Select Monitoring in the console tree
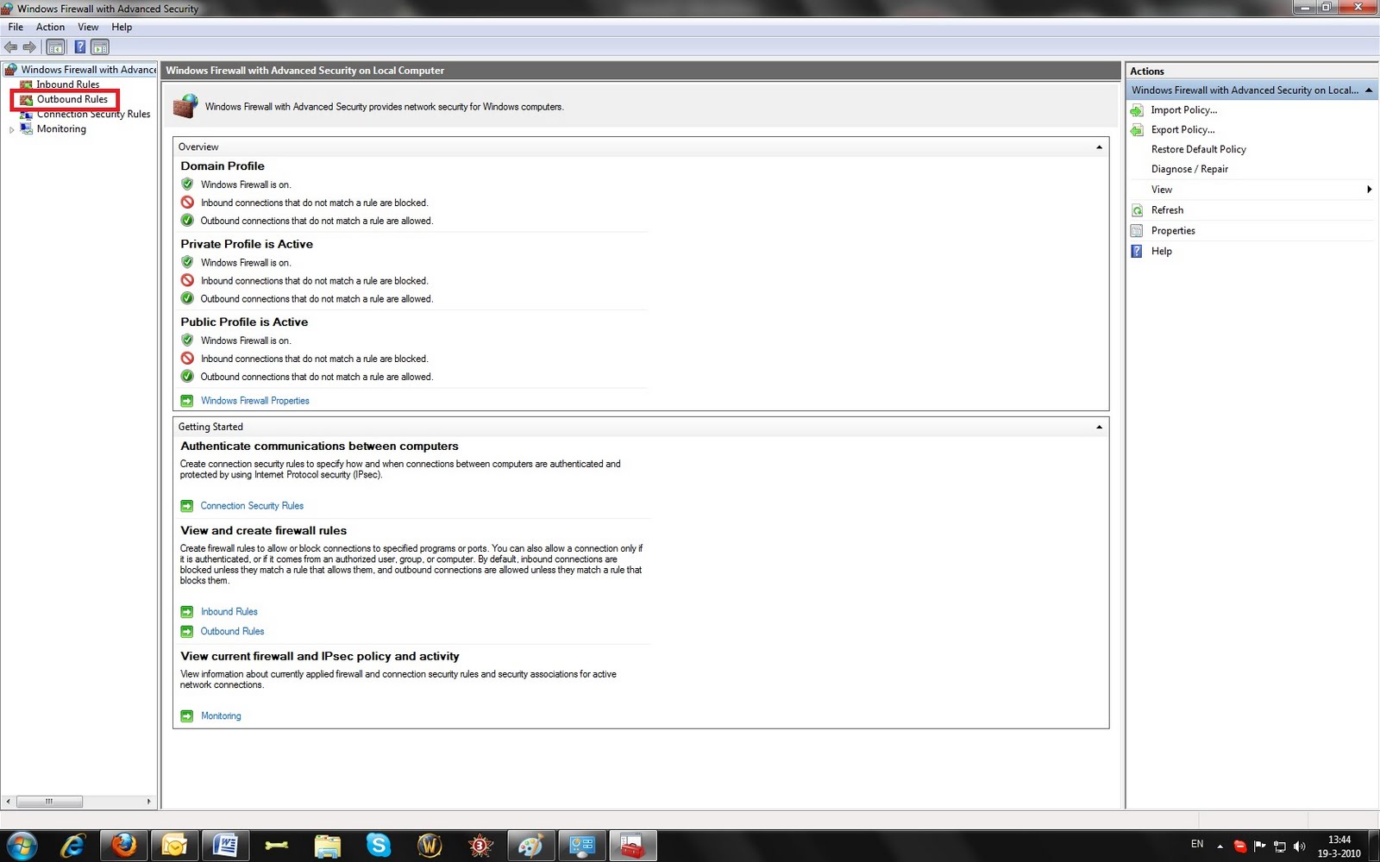Image resolution: width=1380 pixels, height=862 pixels. [60, 128]
